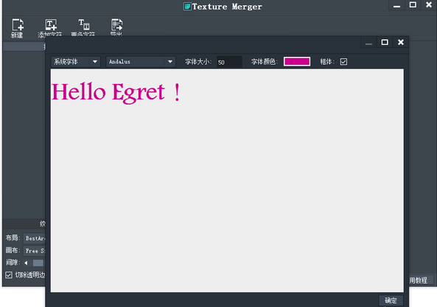Click the 字体大小 font size field showing 50

(229, 62)
